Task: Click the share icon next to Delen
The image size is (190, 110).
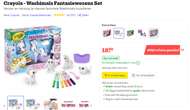Action: click(80, 15)
